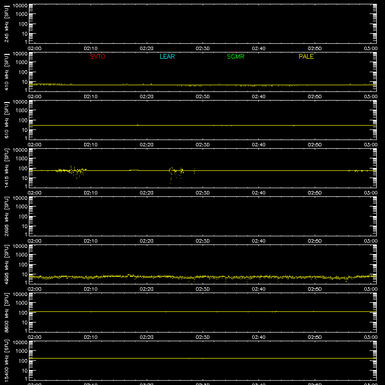Click the 10 tick value on 4995 MHz axis
Viewport: 385px width, 385px height.
[x=25, y=274]
